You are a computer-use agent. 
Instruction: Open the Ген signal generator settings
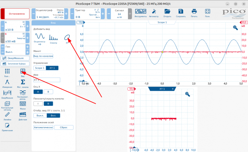[15, 47]
